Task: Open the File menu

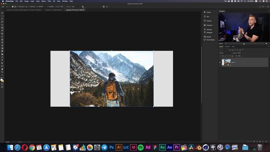Action: point(17,1)
